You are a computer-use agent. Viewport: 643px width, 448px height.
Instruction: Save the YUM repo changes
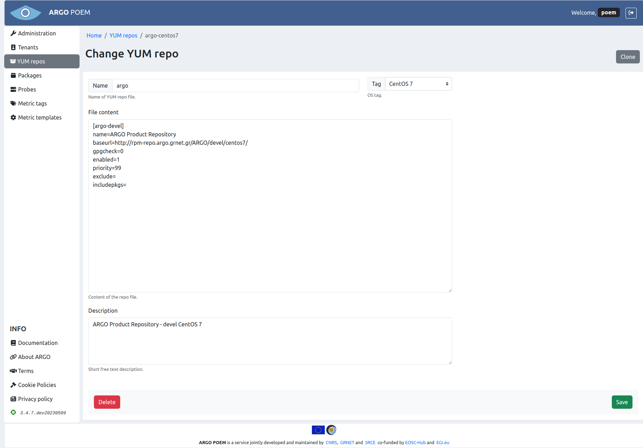622,402
